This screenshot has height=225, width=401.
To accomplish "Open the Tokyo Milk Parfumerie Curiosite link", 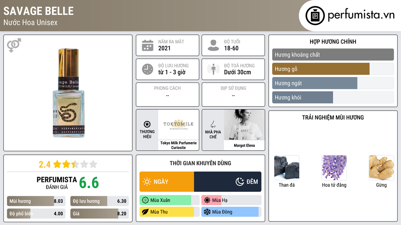I will tap(179, 145).
